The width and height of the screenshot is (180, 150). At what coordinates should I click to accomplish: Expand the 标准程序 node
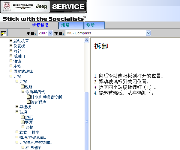pyautogui.click(x=23, y=147)
